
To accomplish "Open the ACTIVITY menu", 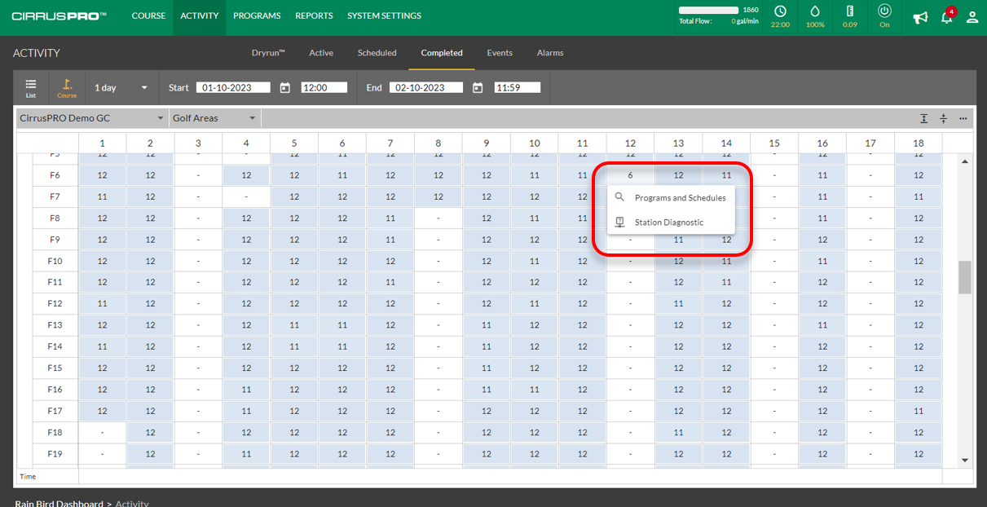I will point(200,15).
